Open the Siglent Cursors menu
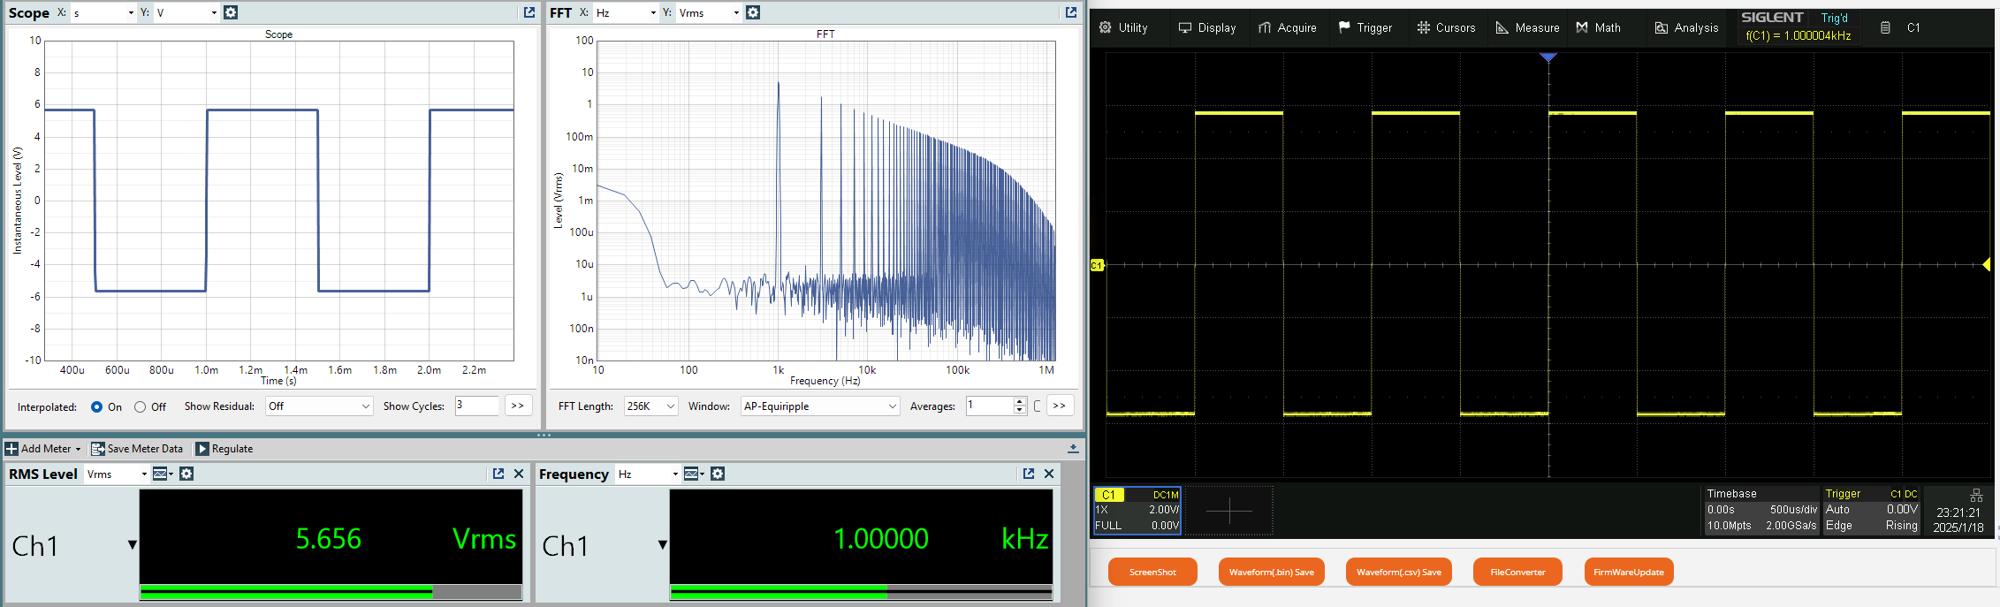This screenshot has height=607, width=2000. pos(1446,27)
